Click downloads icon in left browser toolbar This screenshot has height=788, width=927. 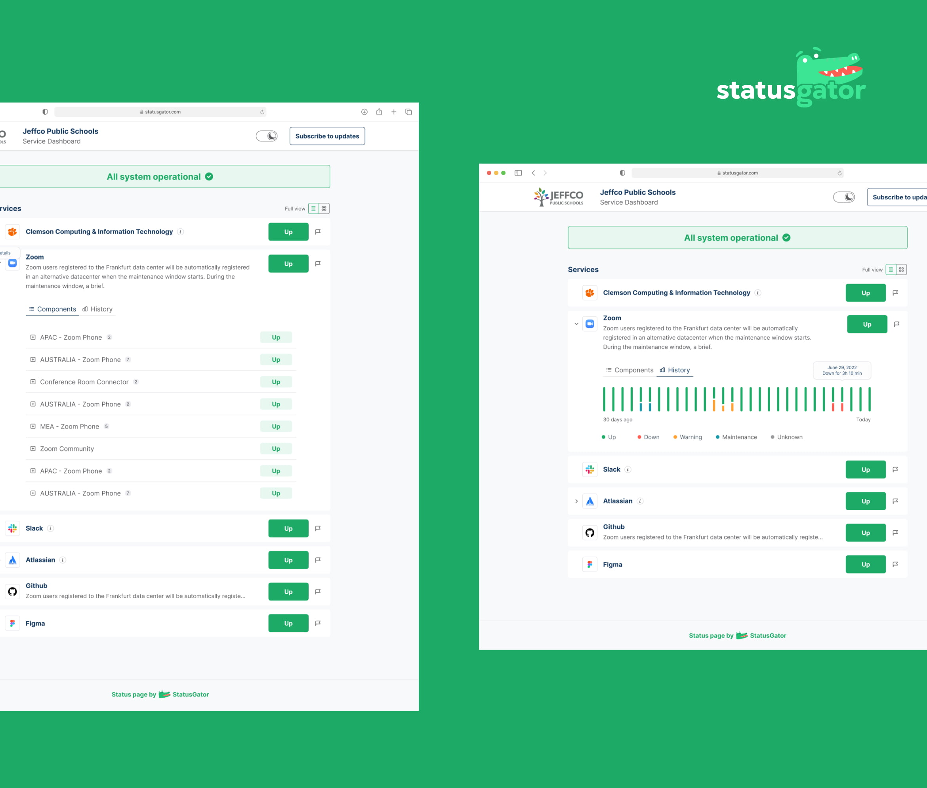tap(364, 112)
